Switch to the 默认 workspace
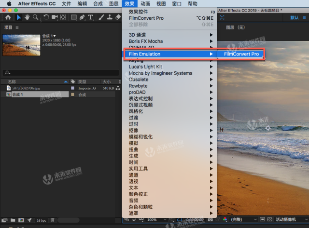 (x=295, y=18)
